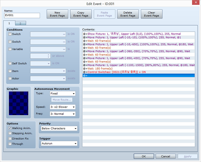Switch to event page tab 2
This screenshot has height=162, width=201.
coord(20,23)
